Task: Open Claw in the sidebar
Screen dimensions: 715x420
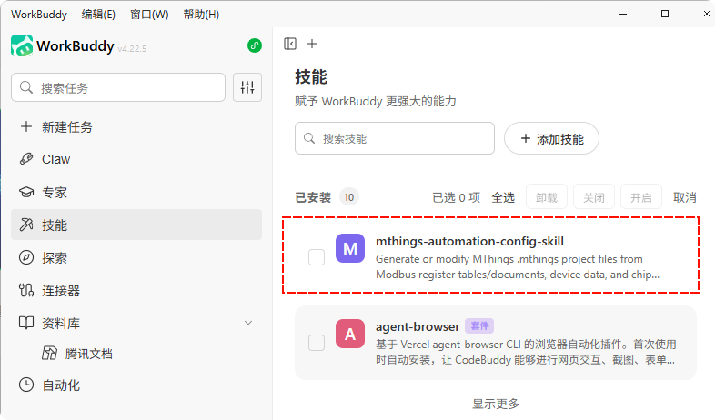Action: click(x=136, y=159)
